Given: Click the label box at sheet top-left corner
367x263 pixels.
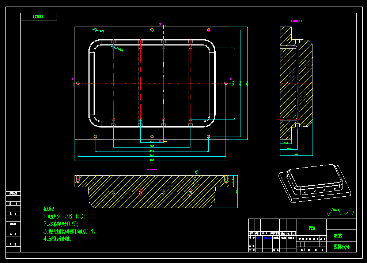Looking at the screenshot, I should coord(39,16).
